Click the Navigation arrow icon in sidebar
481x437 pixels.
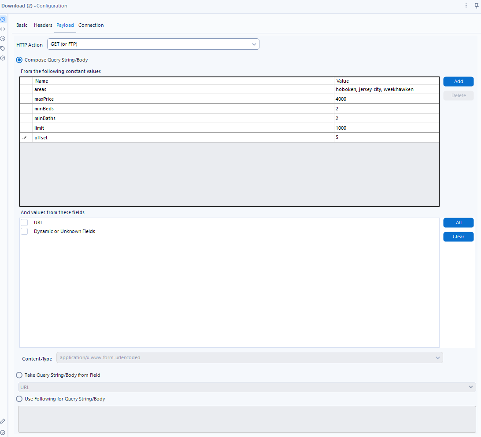point(3,39)
